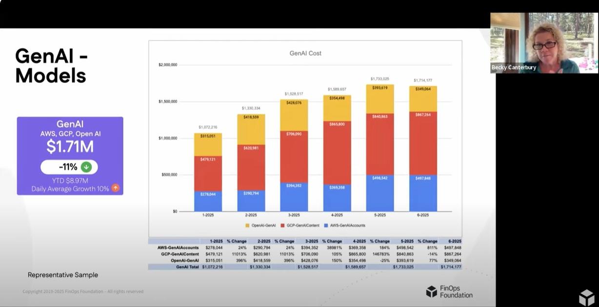The width and height of the screenshot is (599, 307).
Task: Click the green down-arrow icon beside -11%
Action: [x=86, y=167]
